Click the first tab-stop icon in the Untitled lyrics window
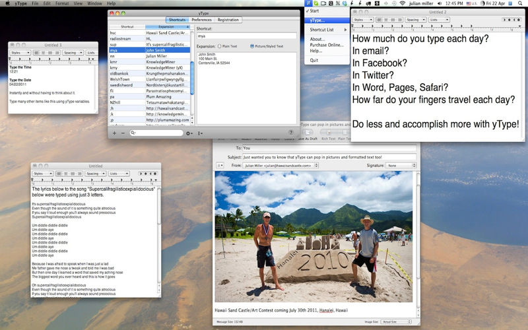This screenshot has height=330, width=528. click(141, 174)
